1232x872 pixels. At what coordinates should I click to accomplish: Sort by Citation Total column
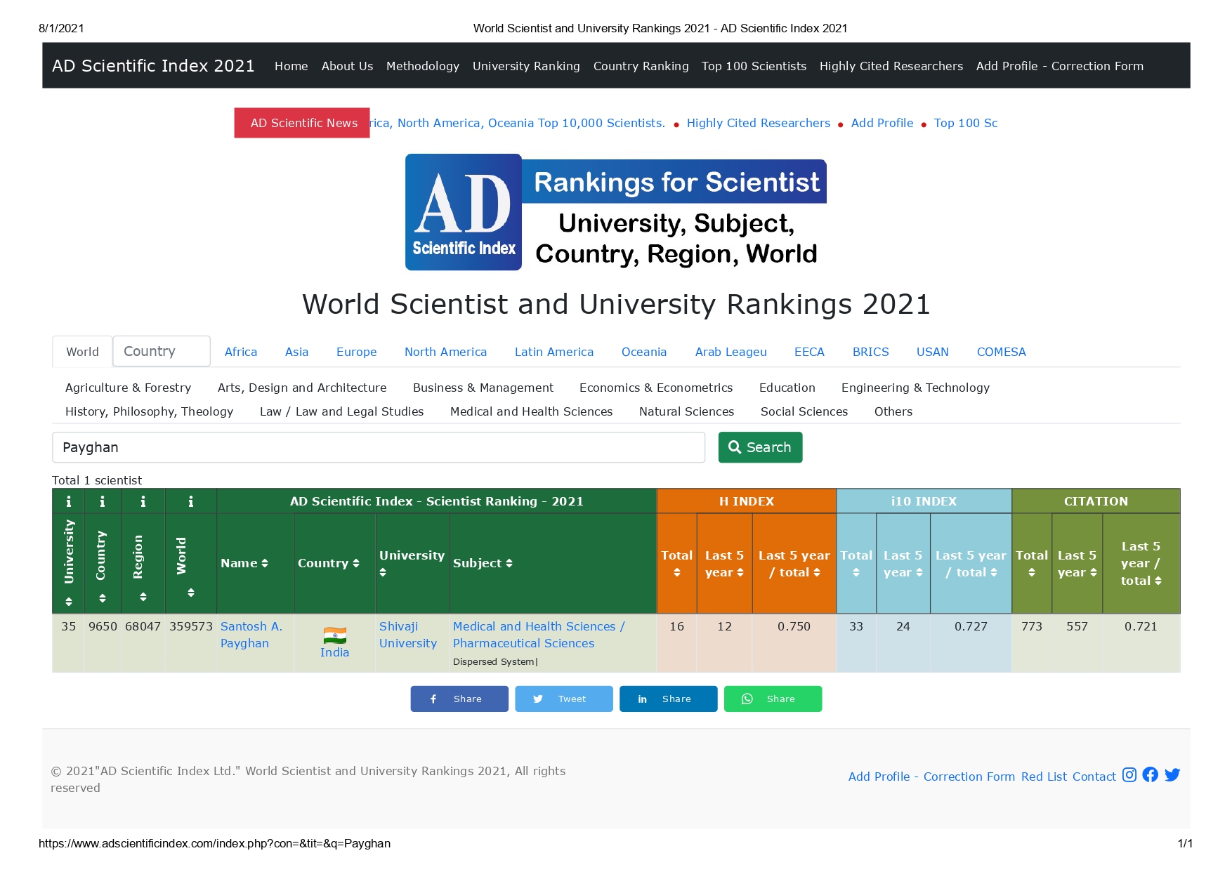click(1031, 564)
